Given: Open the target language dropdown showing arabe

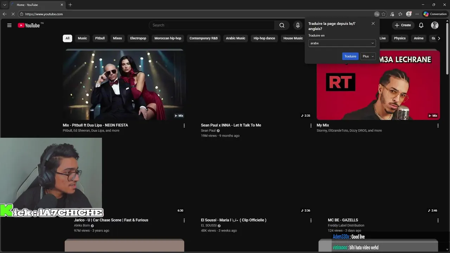Looking at the screenshot, I should pyautogui.click(x=342, y=43).
